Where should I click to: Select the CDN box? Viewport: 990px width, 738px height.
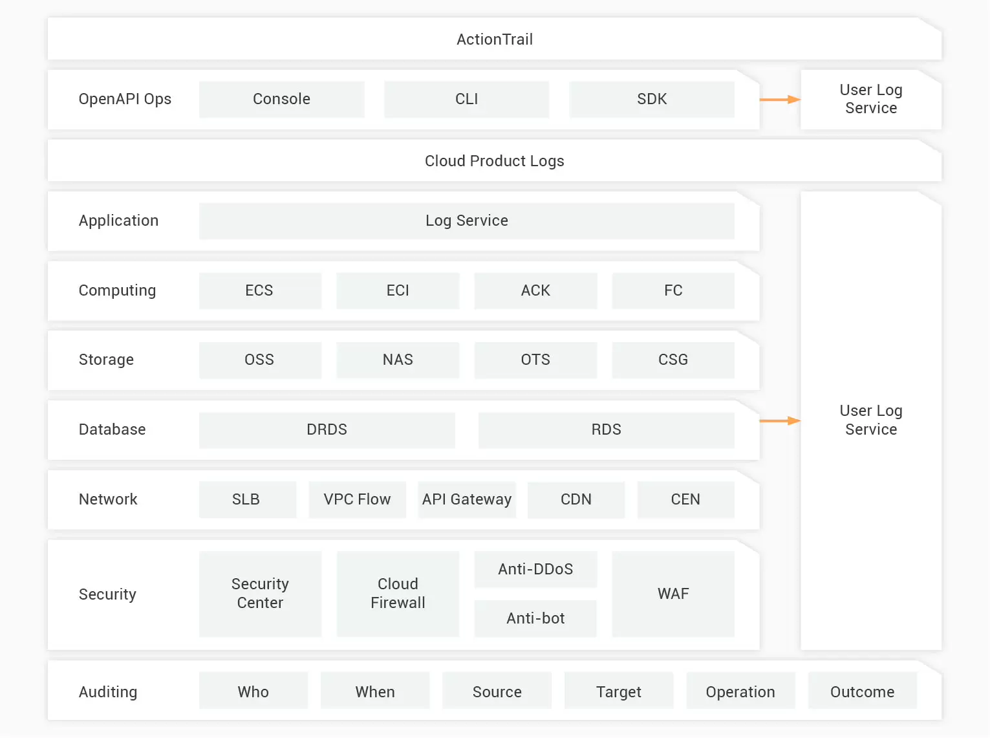click(576, 499)
